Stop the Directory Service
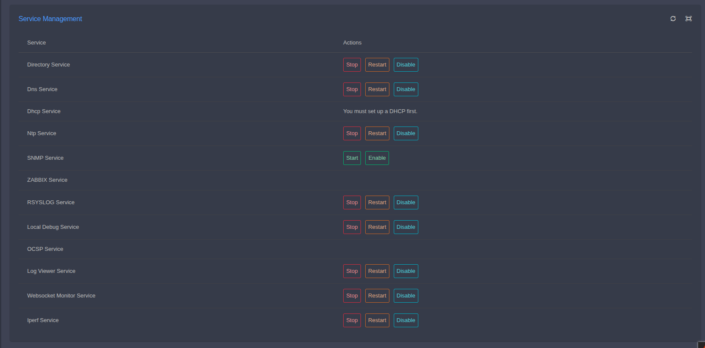The width and height of the screenshot is (705, 348). [x=352, y=65]
